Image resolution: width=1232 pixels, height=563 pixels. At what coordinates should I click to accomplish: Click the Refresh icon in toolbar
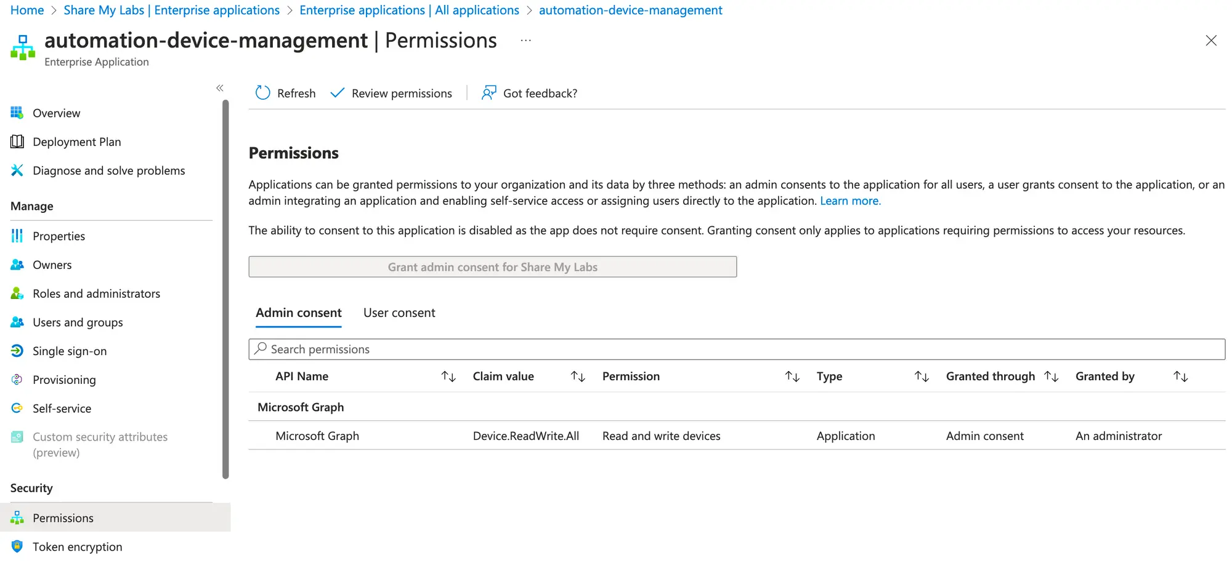pyautogui.click(x=263, y=93)
